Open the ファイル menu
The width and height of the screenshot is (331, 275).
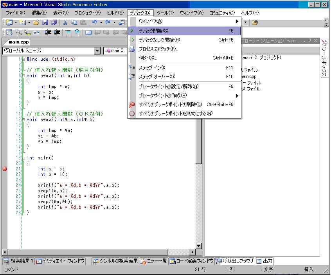pos(15,13)
